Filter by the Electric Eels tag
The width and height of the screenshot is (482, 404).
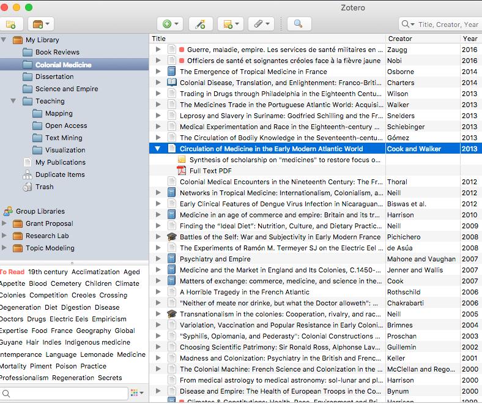click(x=69, y=319)
